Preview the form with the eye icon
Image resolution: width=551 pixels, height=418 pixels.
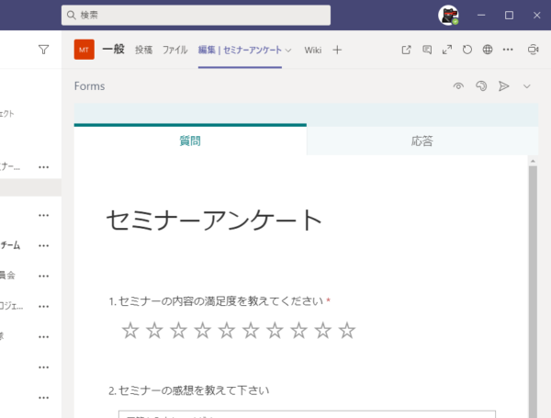click(x=458, y=86)
